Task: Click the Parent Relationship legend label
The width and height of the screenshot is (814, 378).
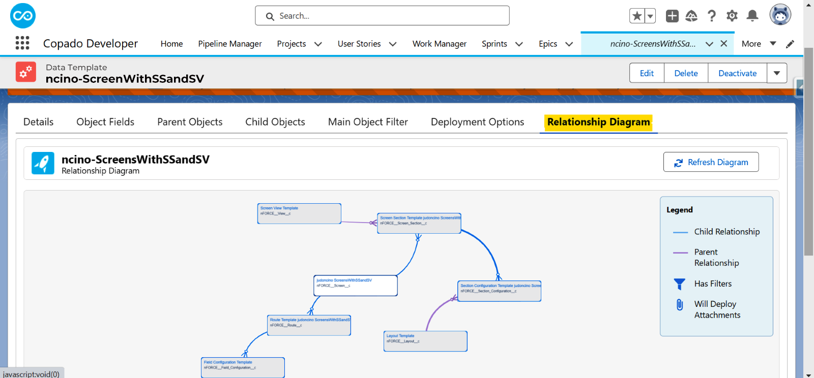Action: [716, 258]
